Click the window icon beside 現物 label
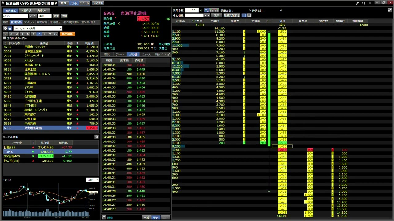 point(104,218)
